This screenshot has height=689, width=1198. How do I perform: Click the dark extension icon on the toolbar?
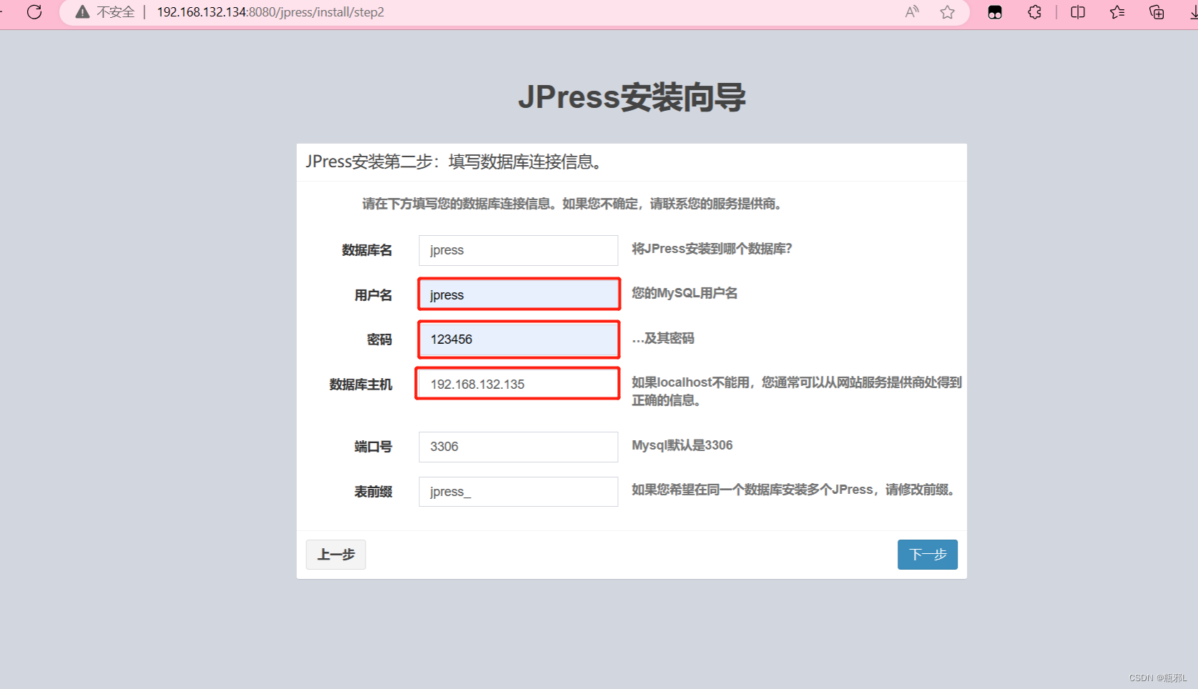[x=994, y=12]
